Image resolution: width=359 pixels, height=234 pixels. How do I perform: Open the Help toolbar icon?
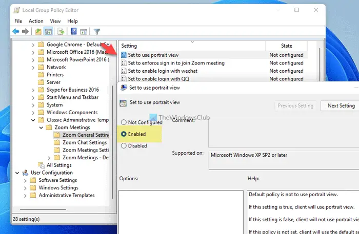click(74, 31)
